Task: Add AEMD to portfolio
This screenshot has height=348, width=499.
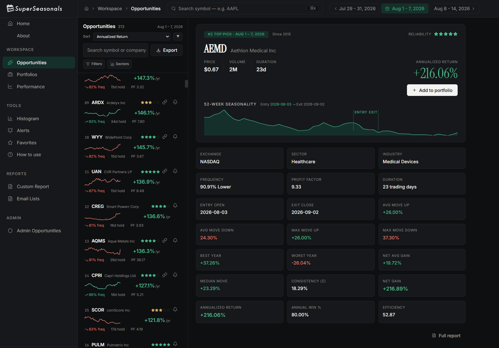Action: click(432, 90)
